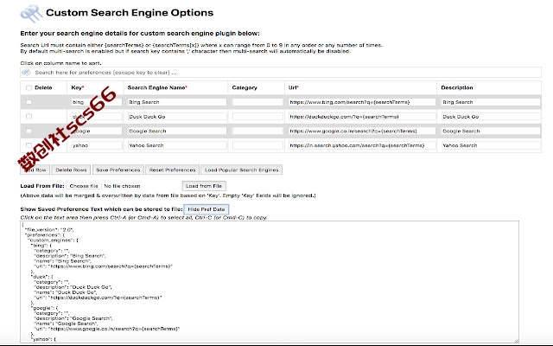Click the 'bing' key field
This screenshot has height=346, width=553.
pyautogui.click(x=96, y=102)
